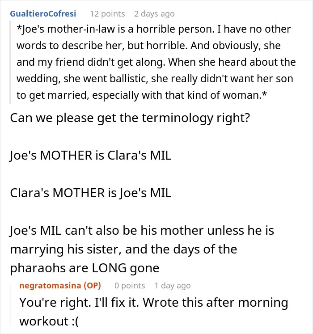Click the quoted text about Joe's mother-in-law
The height and width of the screenshot is (334, 313).
pyautogui.click(x=156, y=62)
